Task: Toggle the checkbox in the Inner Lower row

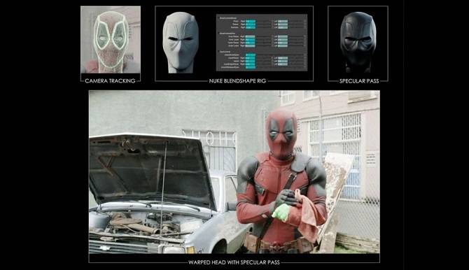Action: [272, 39]
